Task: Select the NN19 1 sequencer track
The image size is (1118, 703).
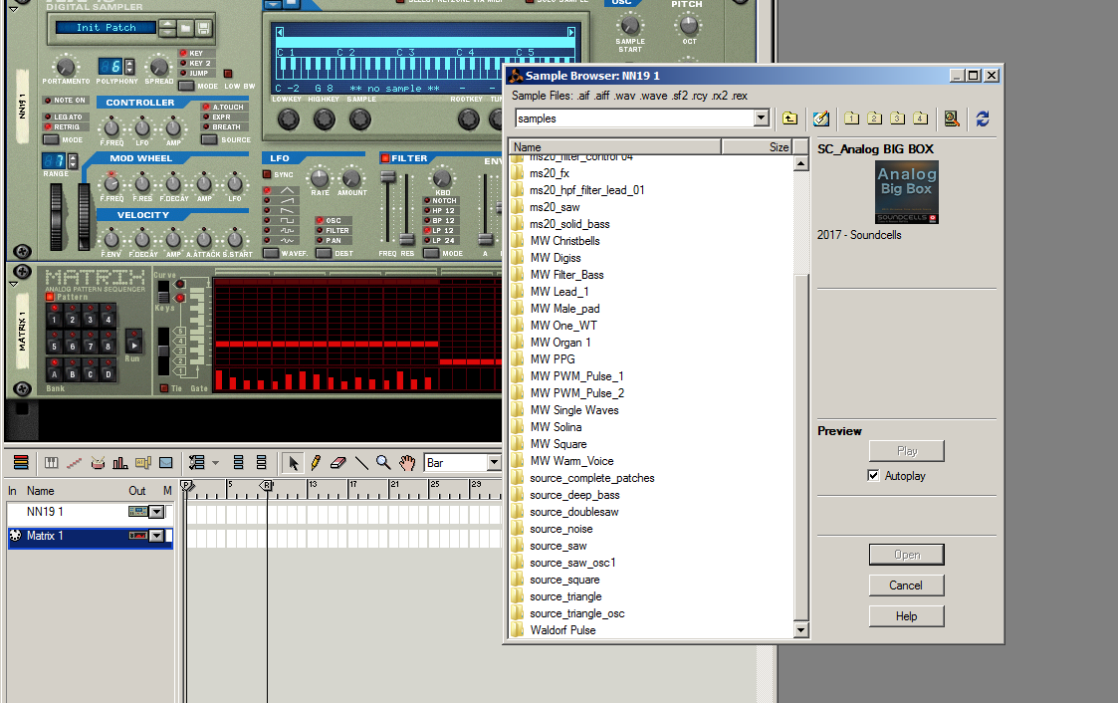Action: point(90,512)
